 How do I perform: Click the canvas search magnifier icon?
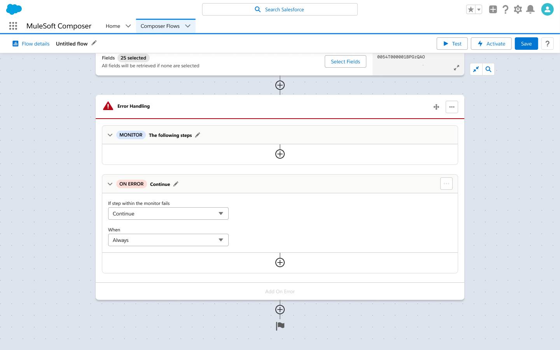(x=488, y=69)
